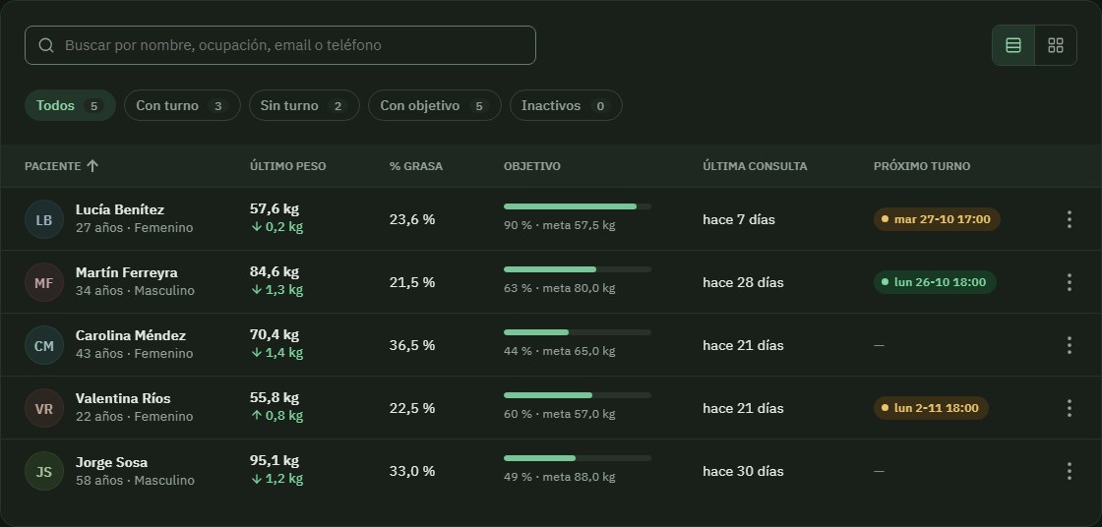Click the text hace 7 días
The height and width of the screenshot is (527, 1102).
[x=739, y=219]
